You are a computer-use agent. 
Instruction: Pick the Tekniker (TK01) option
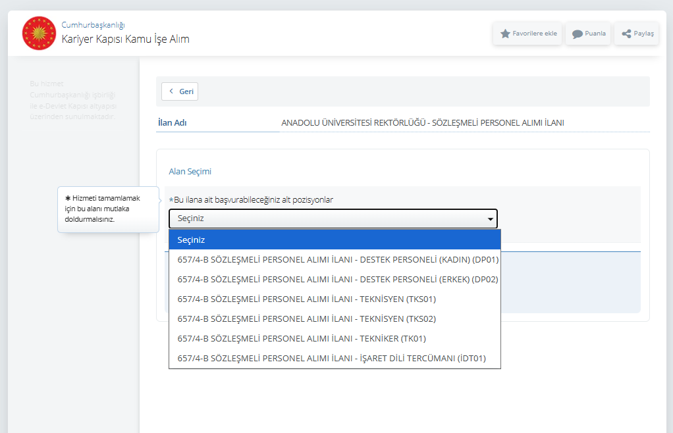click(302, 339)
